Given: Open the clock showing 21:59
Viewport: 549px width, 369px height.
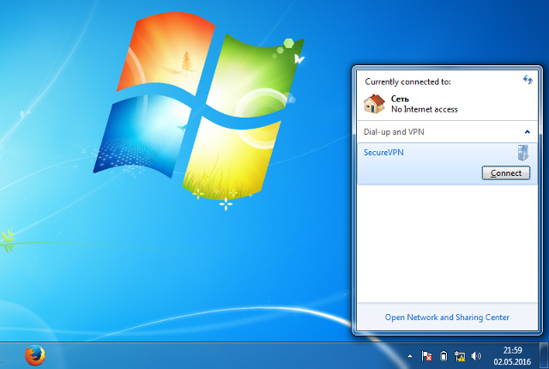Looking at the screenshot, I should click(x=513, y=350).
